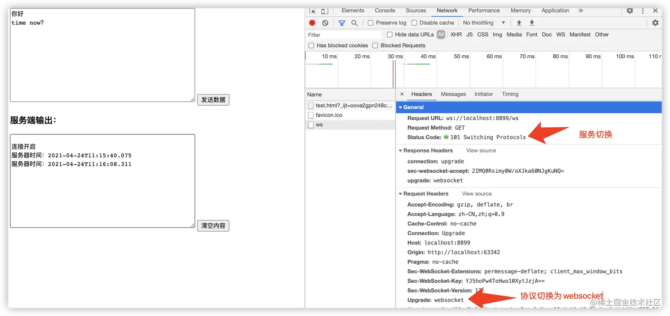Filter requests by Other
This screenshot has height=316, width=670.
(602, 34)
